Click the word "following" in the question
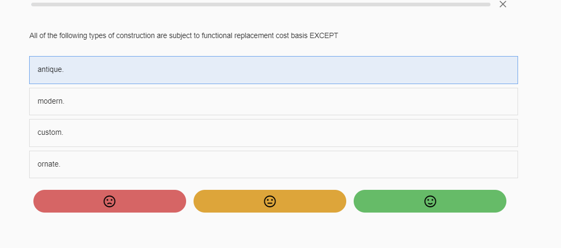561x248 pixels. coord(74,36)
